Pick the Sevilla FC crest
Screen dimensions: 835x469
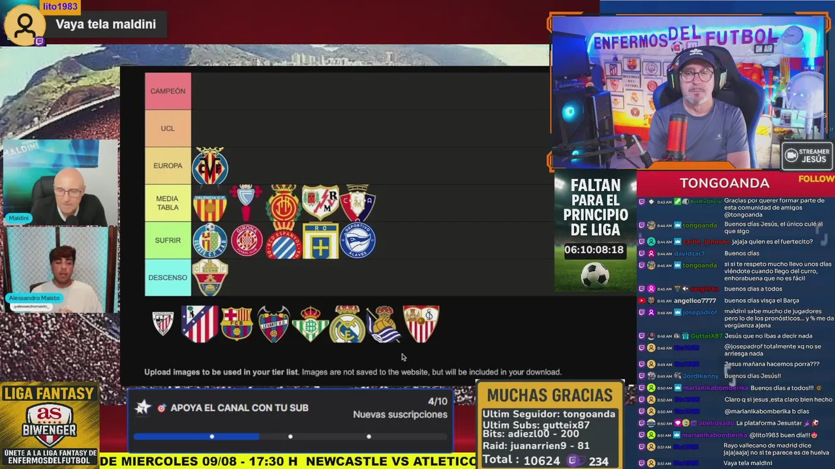click(421, 324)
